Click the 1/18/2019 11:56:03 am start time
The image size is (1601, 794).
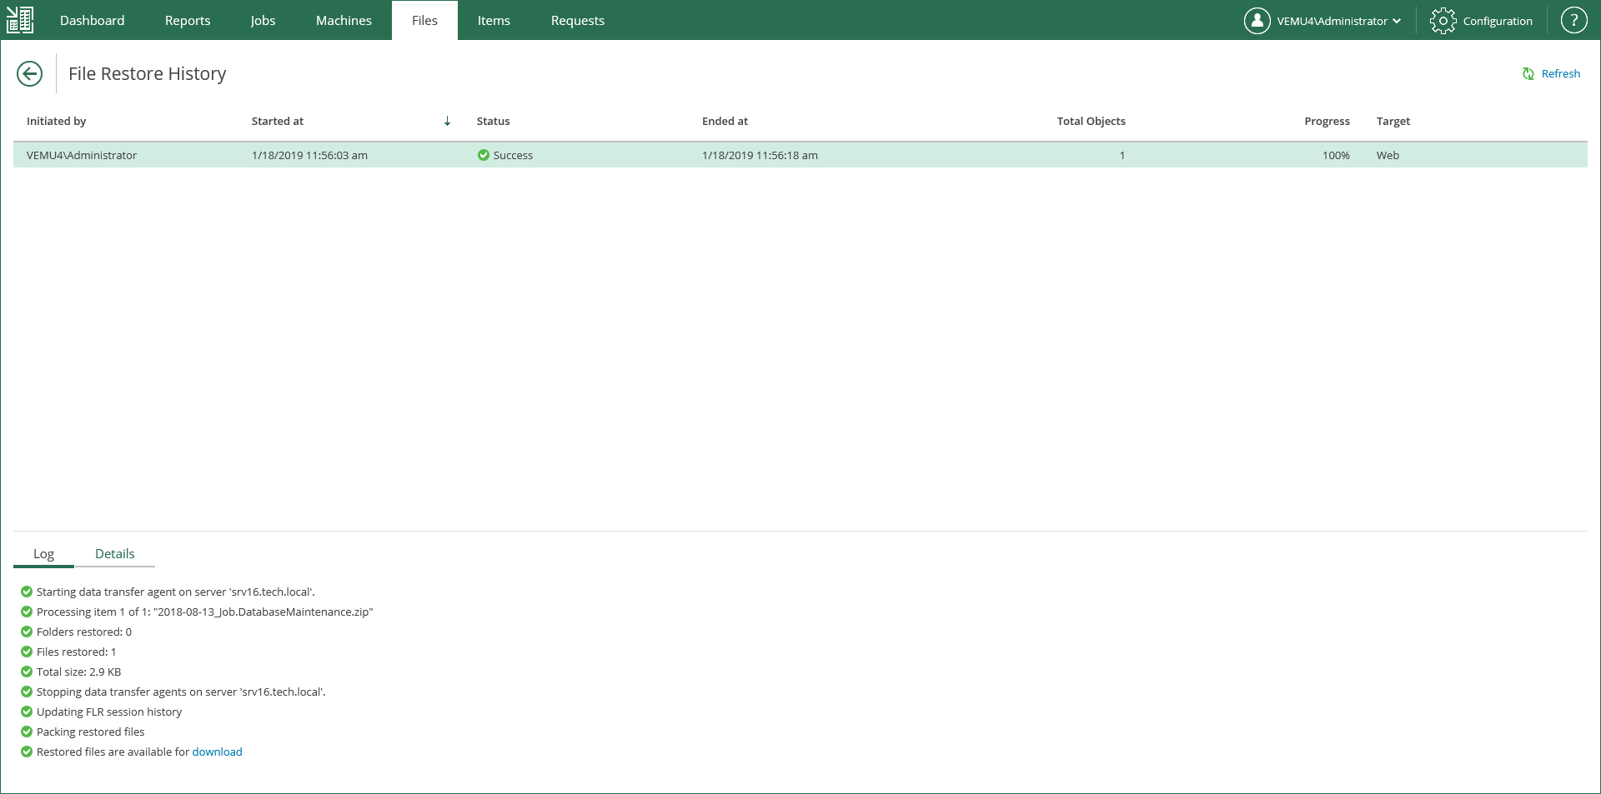[x=309, y=155]
